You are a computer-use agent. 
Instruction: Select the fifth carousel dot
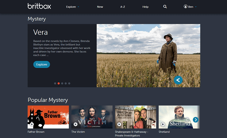(x=69, y=84)
